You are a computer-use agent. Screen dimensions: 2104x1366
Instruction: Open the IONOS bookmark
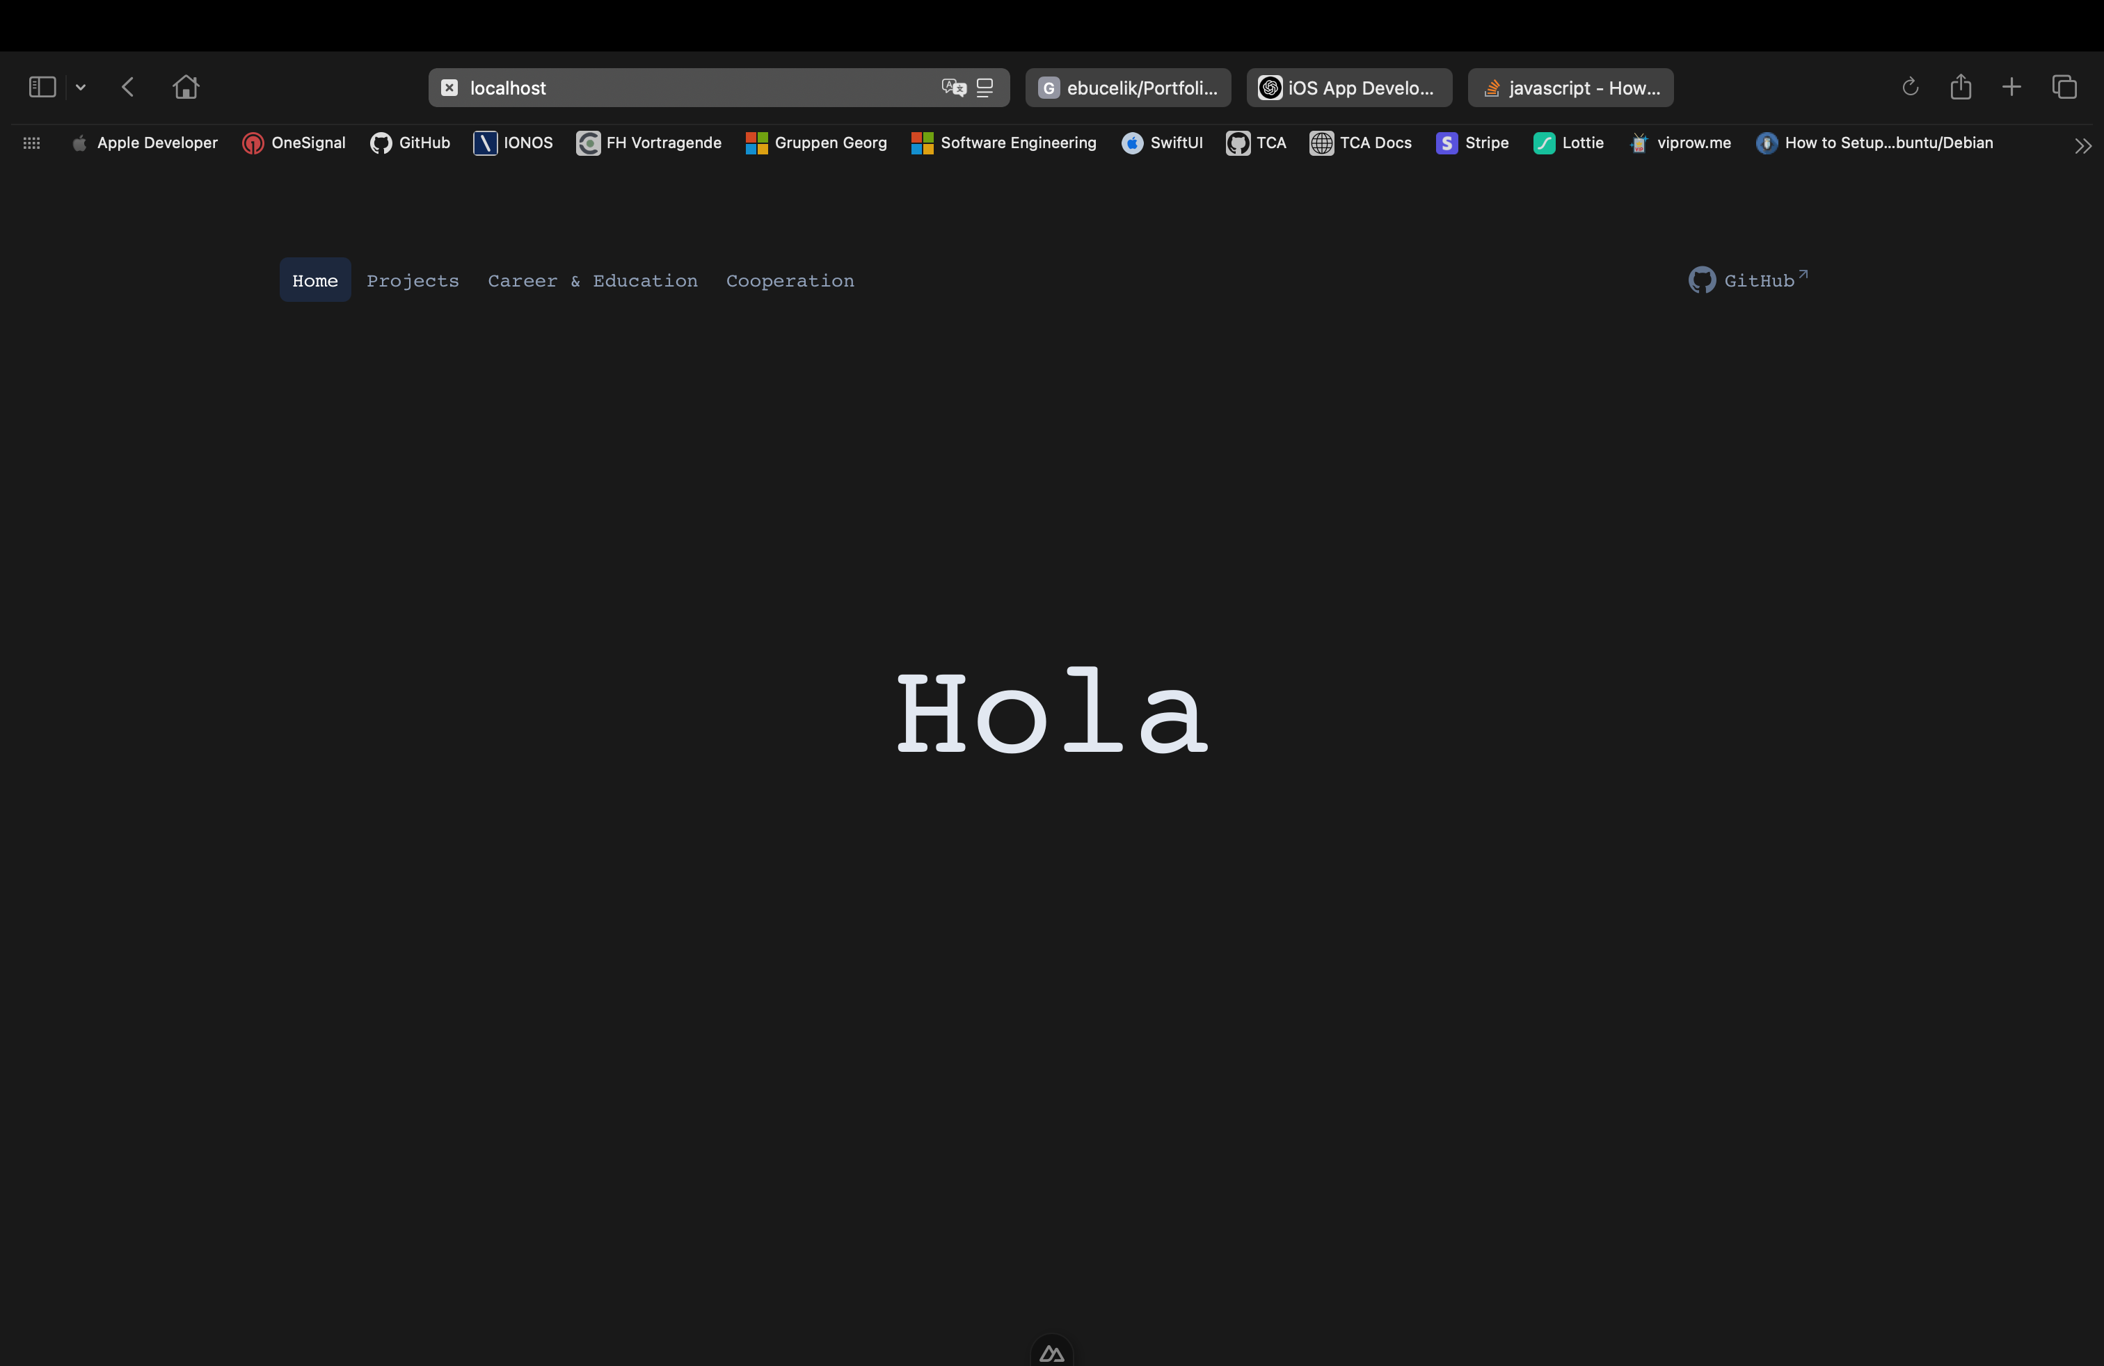[x=513, y=143]
